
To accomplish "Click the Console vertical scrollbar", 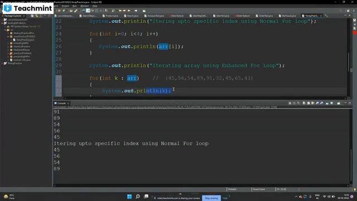I will click(x=351, y=165).
